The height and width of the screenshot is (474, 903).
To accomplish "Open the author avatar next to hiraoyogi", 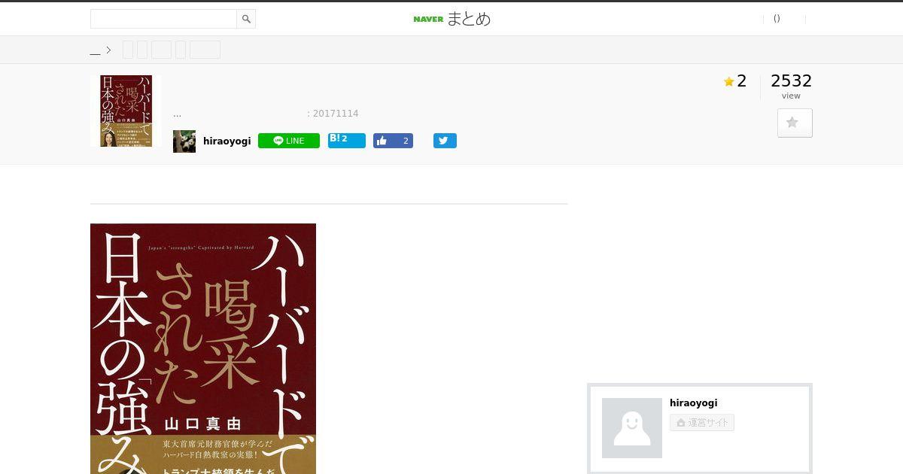I will 184,141.
